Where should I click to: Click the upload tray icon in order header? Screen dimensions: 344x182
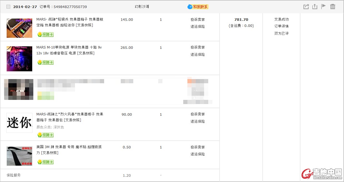[315, 7]
